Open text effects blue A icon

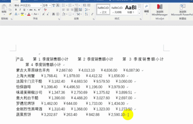click(16, 14)
